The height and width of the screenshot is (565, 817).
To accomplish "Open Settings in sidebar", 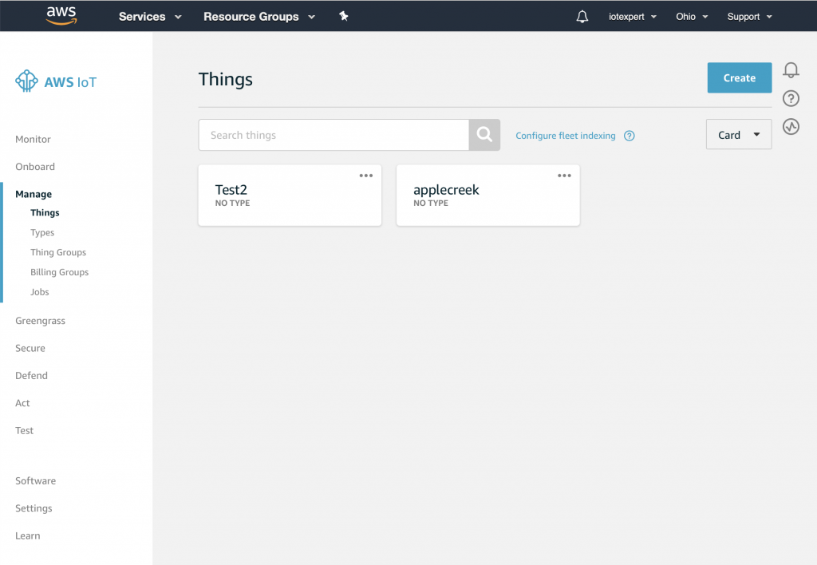I will pyautogui.click(x=34, y=508).
